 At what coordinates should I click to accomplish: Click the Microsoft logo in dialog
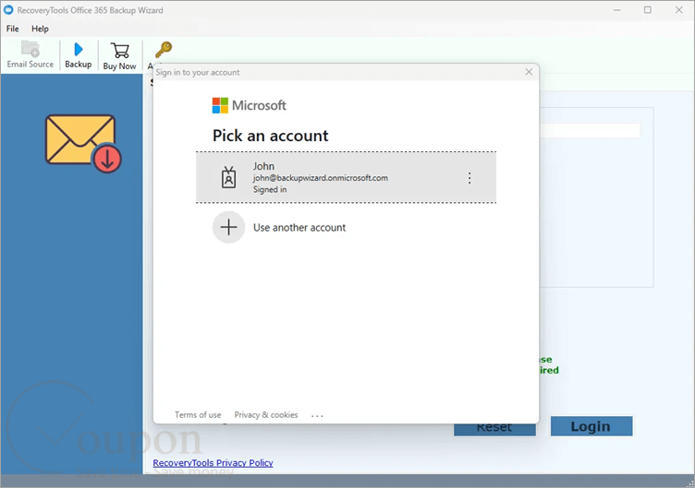click(250, 105)
